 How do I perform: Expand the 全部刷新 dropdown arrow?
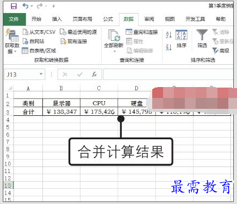[x=115, y=51]
